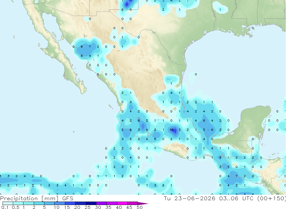Click the '0.1' legend scale label
The width and height of the screenshot is (286, 209).
point(5,207)
